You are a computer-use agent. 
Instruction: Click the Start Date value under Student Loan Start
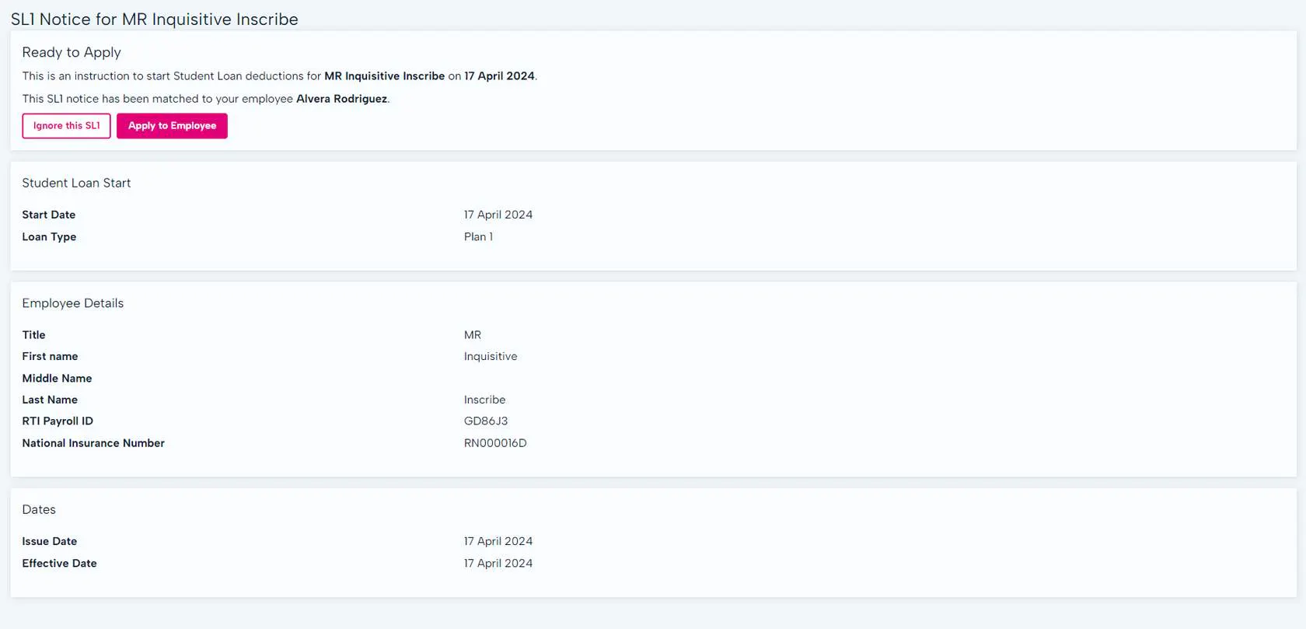pos(498,215)
